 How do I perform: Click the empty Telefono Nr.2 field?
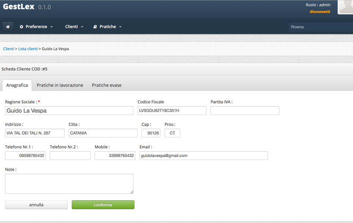70,156
